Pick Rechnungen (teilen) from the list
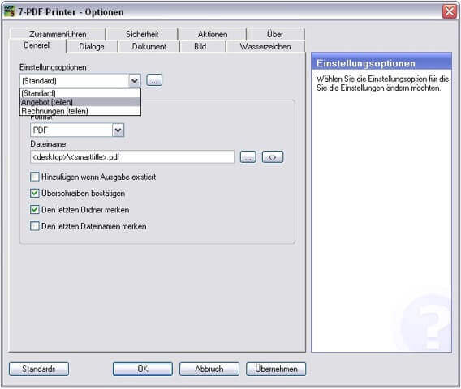461x389 pixels. (x=80, y=111)
